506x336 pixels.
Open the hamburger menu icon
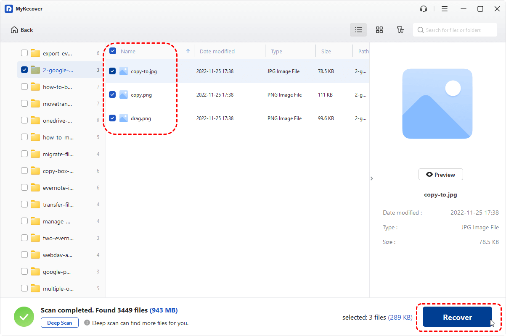[x=445, y=8]
